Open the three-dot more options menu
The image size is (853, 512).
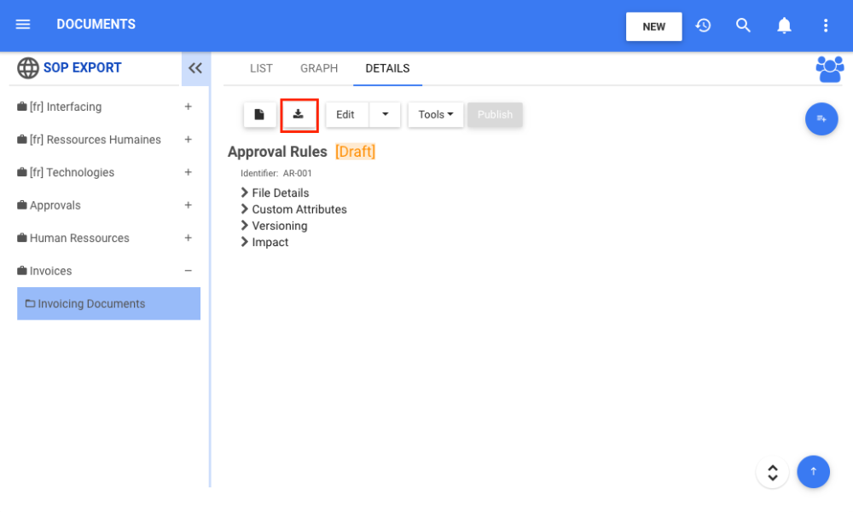825,26
